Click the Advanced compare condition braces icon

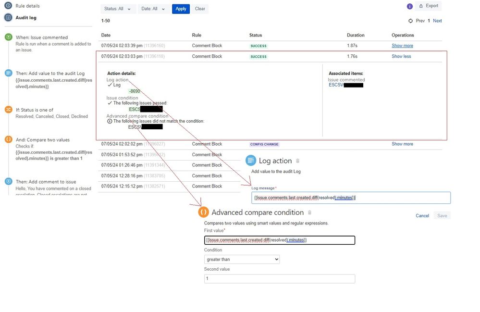[x=203, y=212]
